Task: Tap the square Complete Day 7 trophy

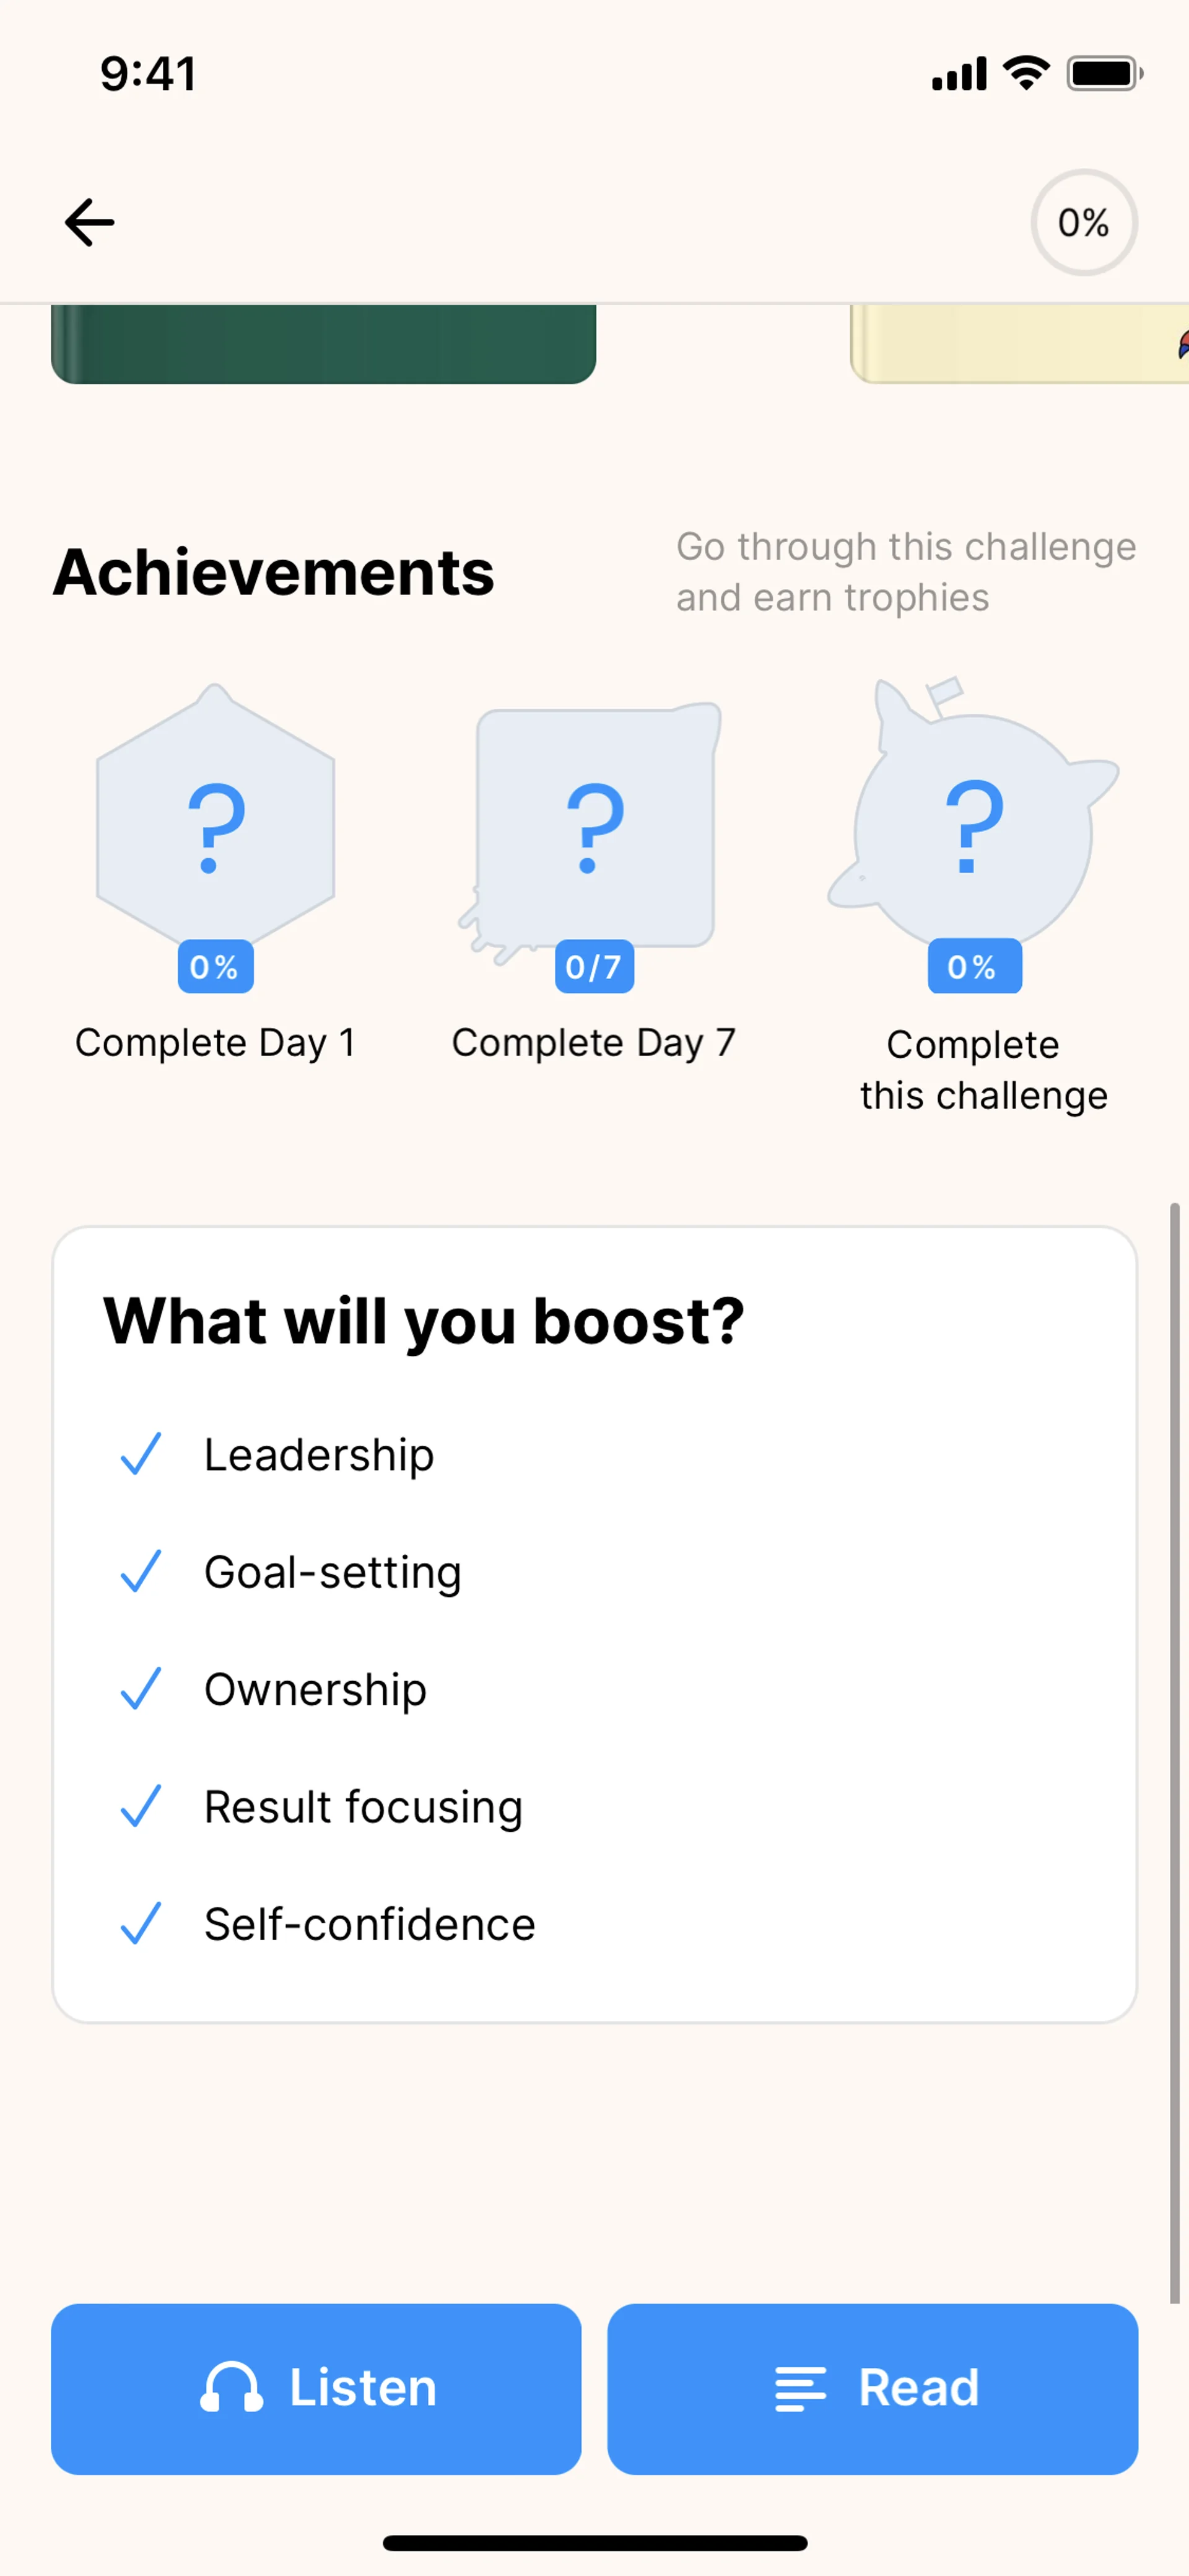Action: click(596, 825)
